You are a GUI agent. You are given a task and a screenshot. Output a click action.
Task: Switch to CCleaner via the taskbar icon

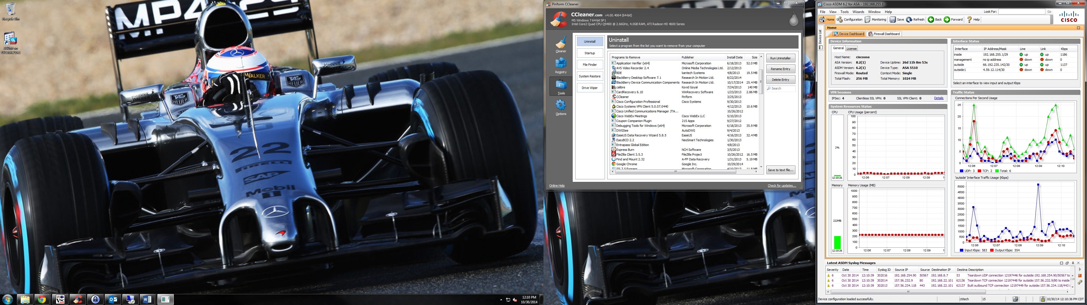pos(78,300)
